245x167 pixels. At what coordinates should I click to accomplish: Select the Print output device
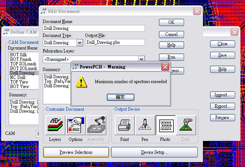pos(125,125)
